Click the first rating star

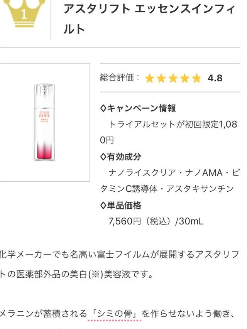149,79
